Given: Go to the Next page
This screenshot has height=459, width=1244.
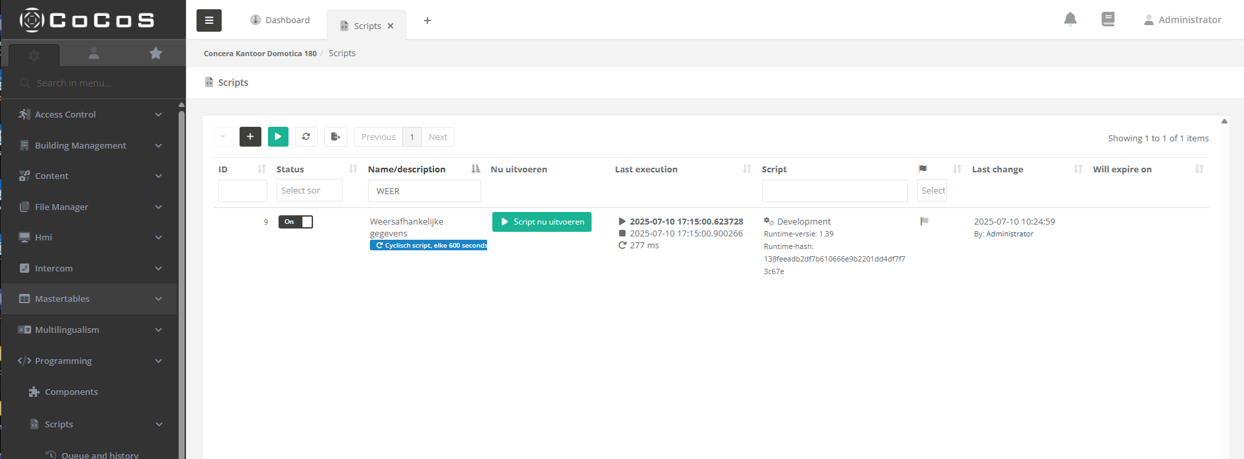Looking at the screenshot, I should pyautogui.click(x=437, y=137).
